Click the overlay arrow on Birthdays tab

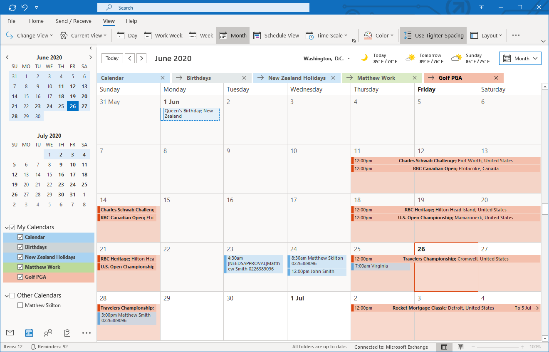[179, 78]
